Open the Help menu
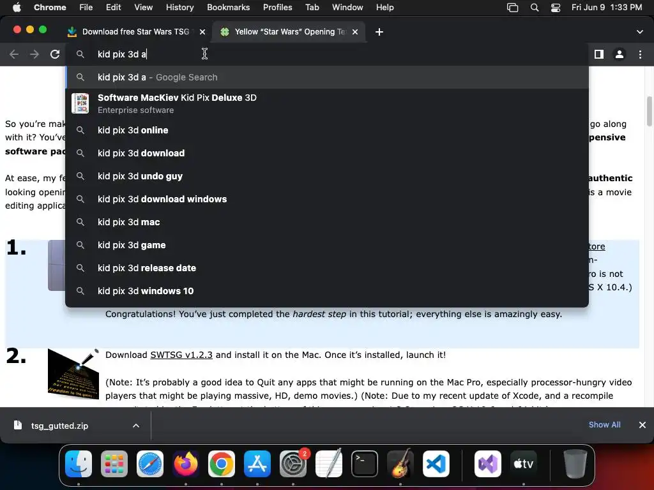Image resolution: width=654 pixels, height=490 pixels. click(384, 7)
